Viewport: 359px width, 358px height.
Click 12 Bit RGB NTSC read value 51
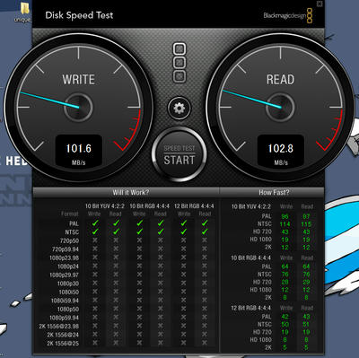[x=306, y=324]
